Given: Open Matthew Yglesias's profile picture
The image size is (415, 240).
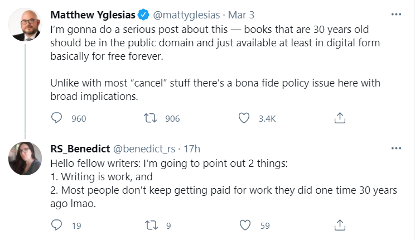Looking at the screenshot, I should [25, 25].
